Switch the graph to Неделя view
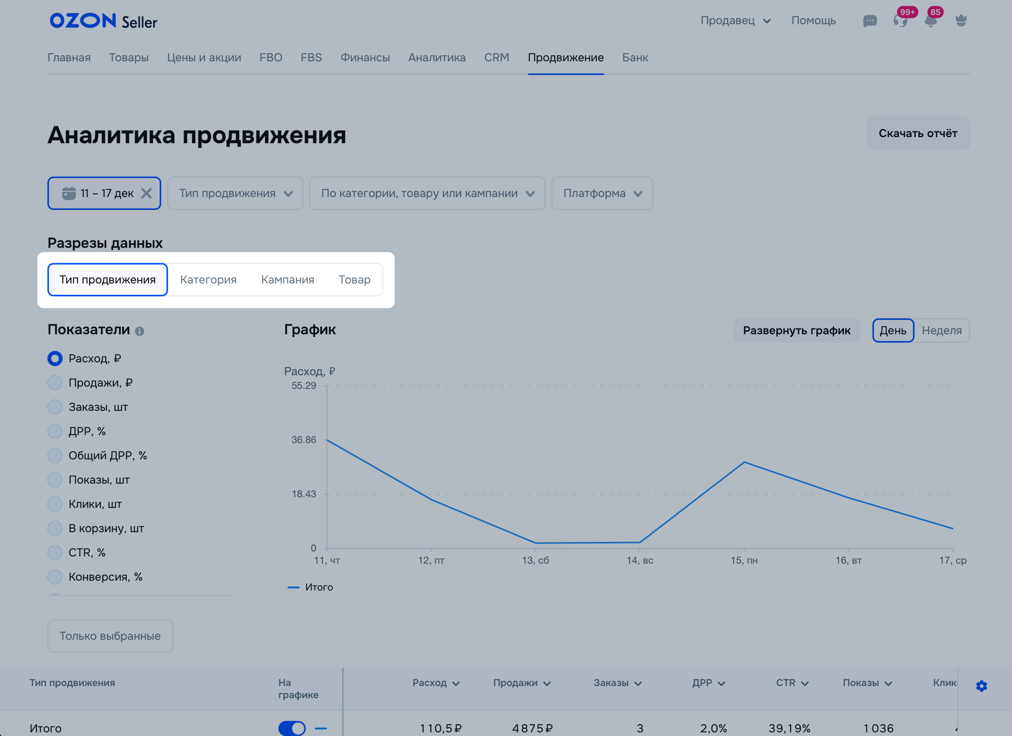 tap(942, 331)
